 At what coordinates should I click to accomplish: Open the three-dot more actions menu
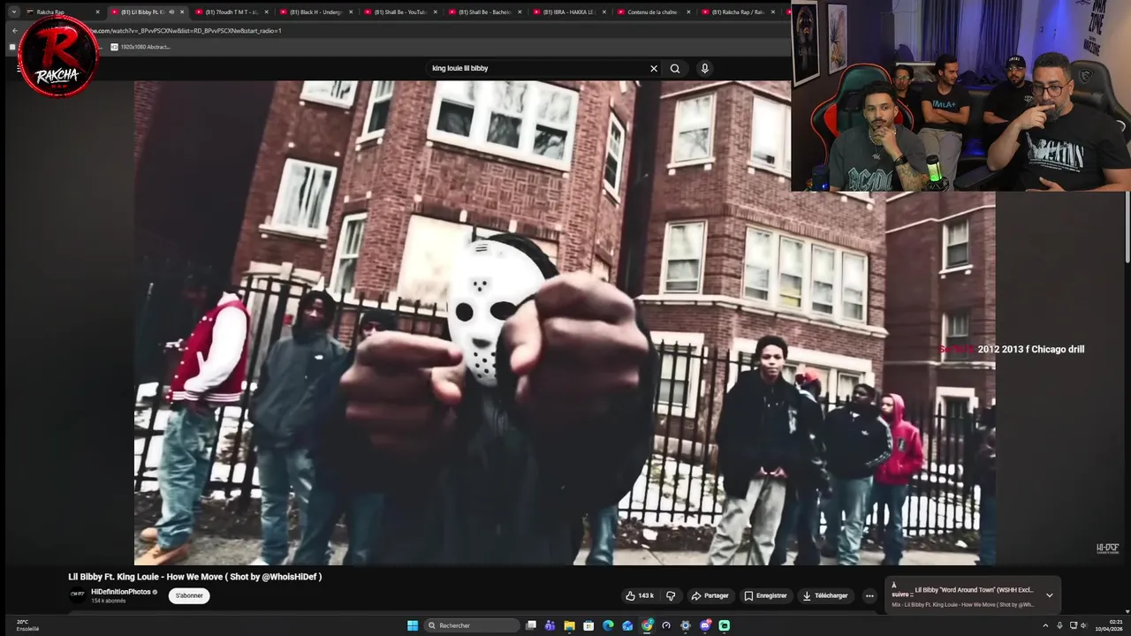pos(869,595)
